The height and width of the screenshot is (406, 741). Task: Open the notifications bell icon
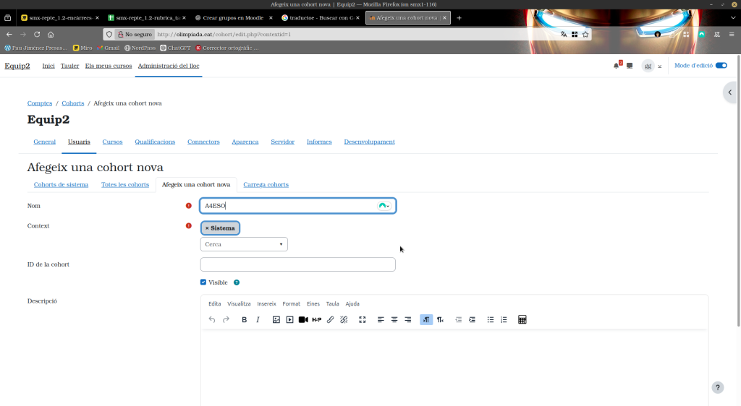[x=616, y=66]
